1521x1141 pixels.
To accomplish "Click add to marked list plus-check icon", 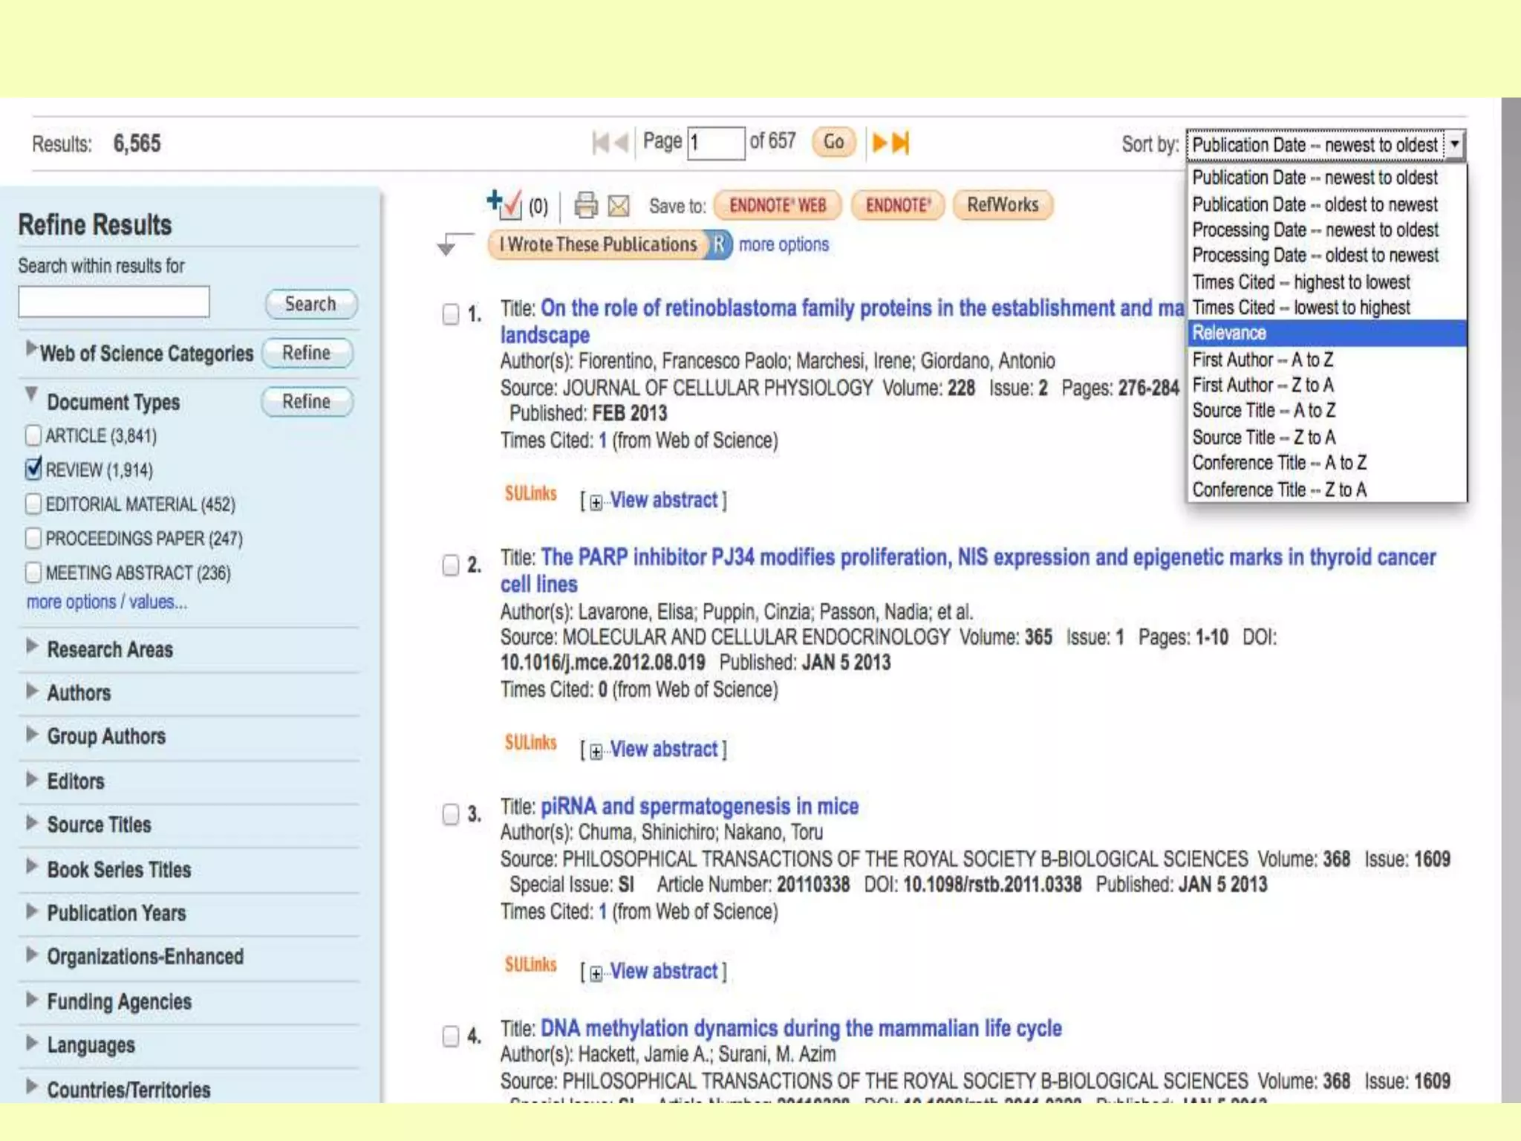I will pos(504,204).
